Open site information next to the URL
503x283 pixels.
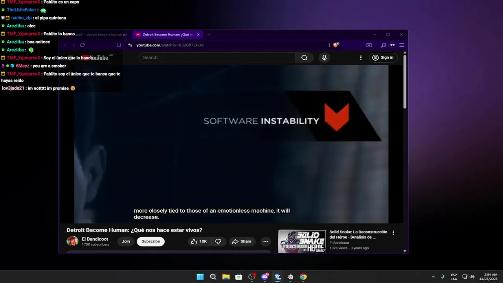130,45
